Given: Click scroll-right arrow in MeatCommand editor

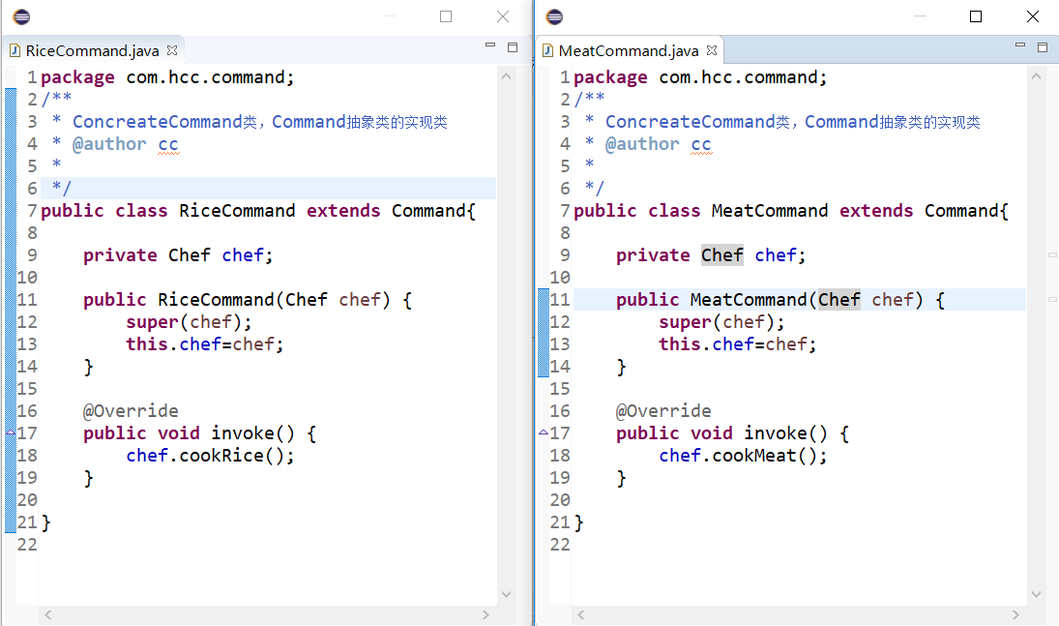Looking at the screenshot, I should pyautogui.click(x=1015, y=615).
